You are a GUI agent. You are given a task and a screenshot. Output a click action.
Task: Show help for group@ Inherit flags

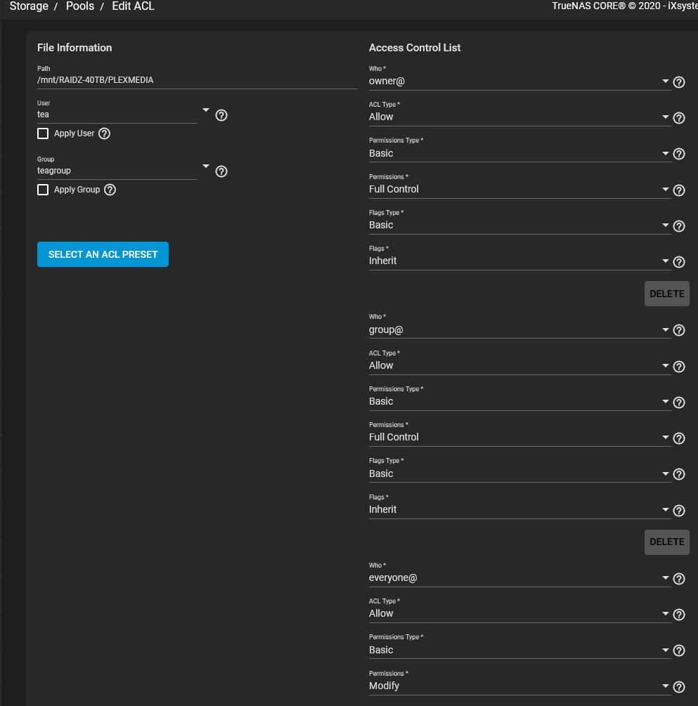(679, 511)
